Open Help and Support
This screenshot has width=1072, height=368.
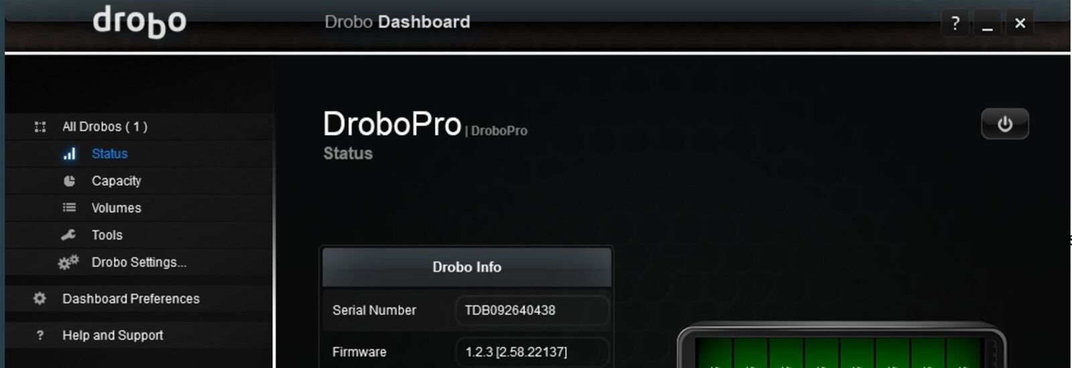(113, 335)
